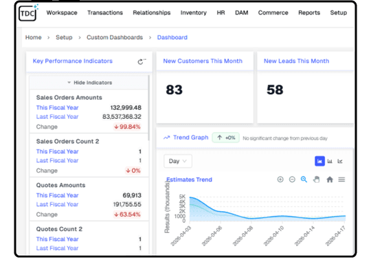Viewport: 371px width, 264px height.
Task: Click the Sales Orders Amounts heading
Action: (x=69, y=98)
